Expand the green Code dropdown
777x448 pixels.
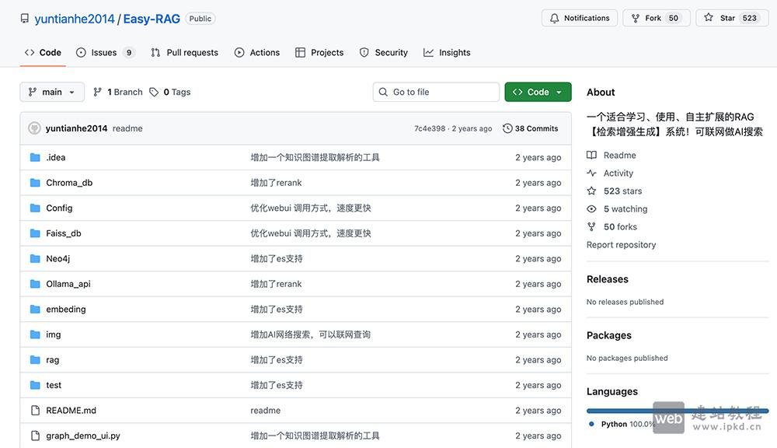coord(538,91)
